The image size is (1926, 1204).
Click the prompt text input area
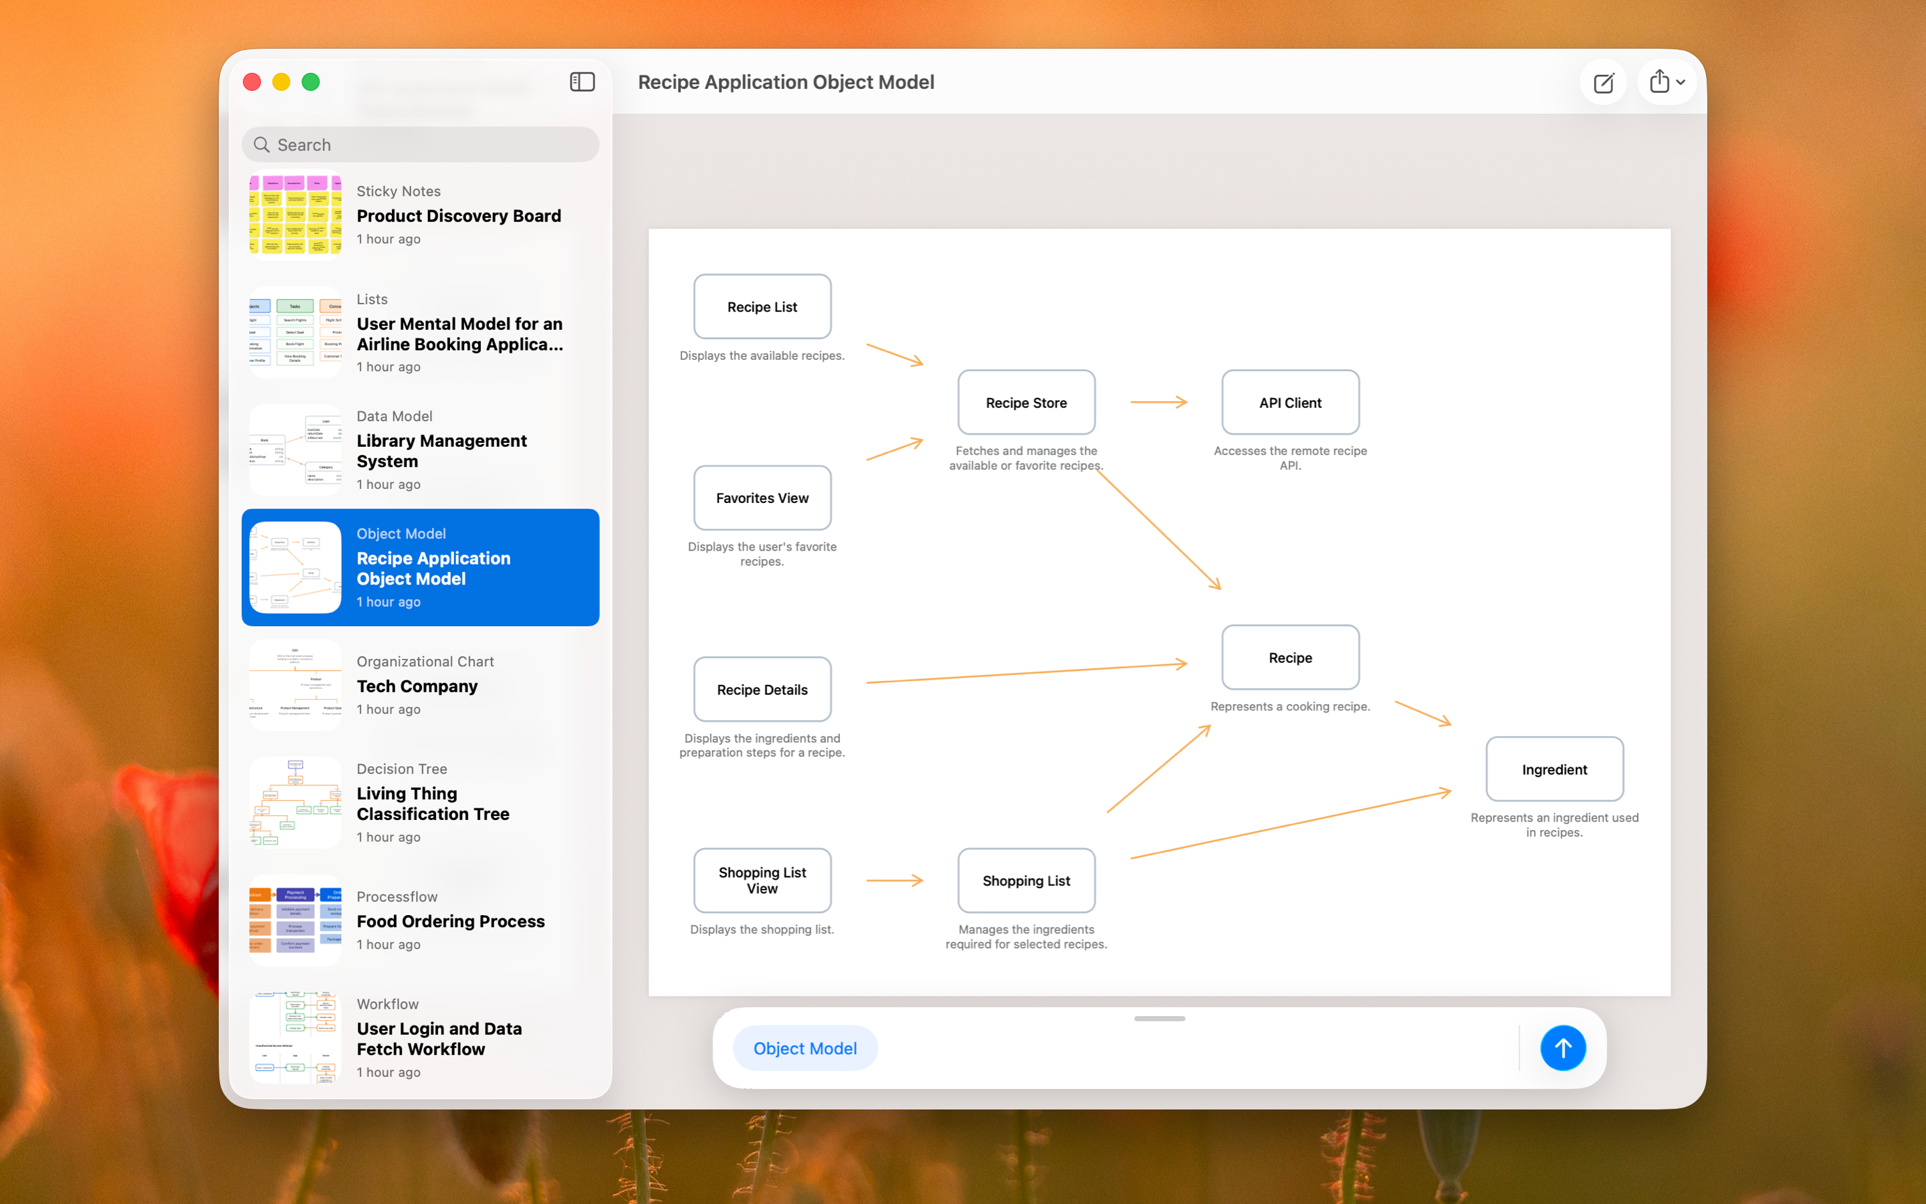tap(1198, 1048)
